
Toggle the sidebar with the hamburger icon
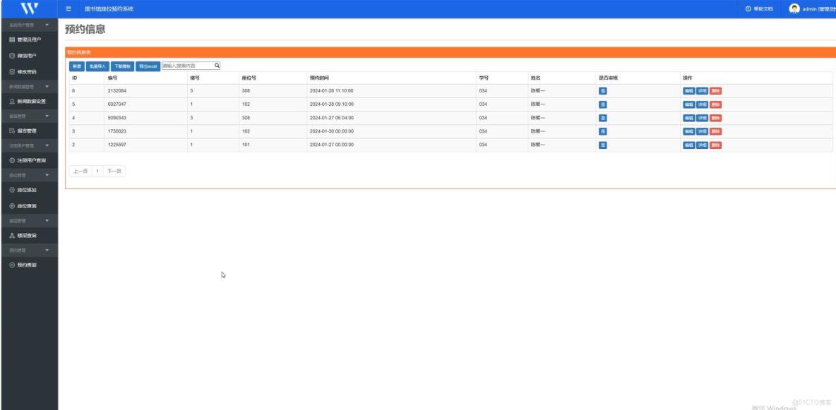pos(68,9)
